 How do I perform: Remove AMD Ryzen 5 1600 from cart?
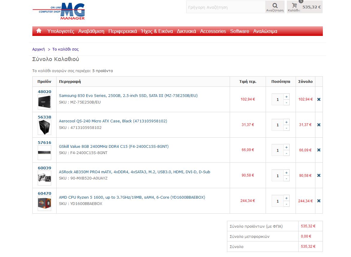[319, 201]
